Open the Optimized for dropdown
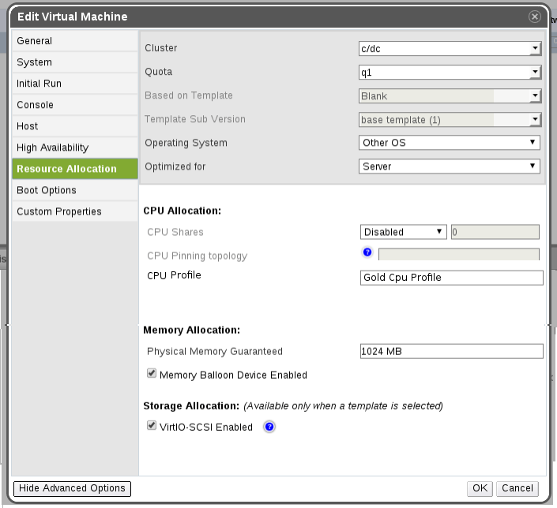 pyautogui.click(x=449, y=166)
